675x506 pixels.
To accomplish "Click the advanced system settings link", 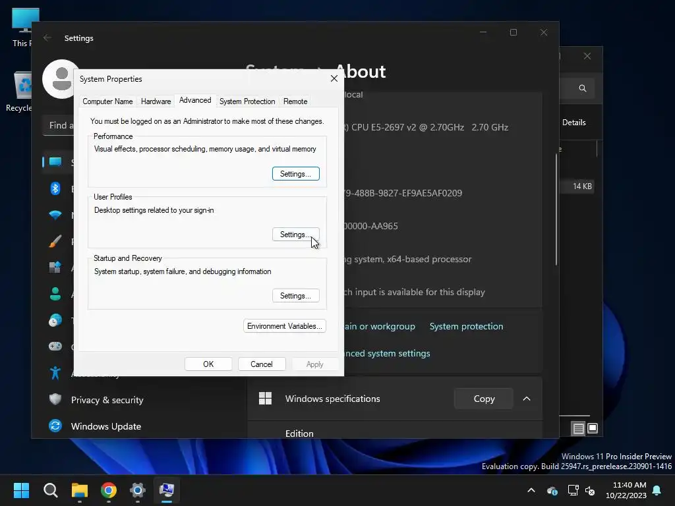I will (x=386, y=353).
